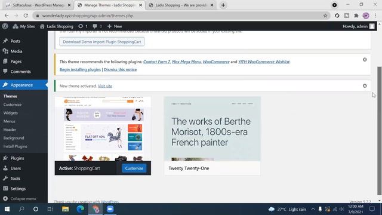The image size is (382, 215).
Task: Select the Twenty Twenty-One theme thumbnail
Action: (x=212, y=129)
